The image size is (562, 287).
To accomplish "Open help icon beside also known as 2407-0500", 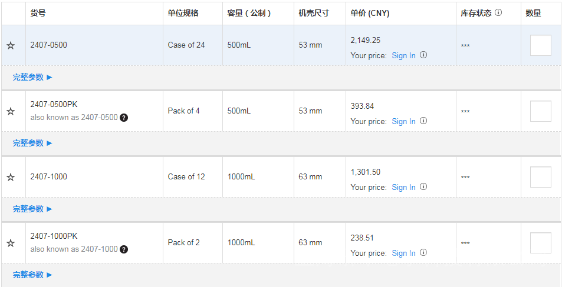I will 124,118.
